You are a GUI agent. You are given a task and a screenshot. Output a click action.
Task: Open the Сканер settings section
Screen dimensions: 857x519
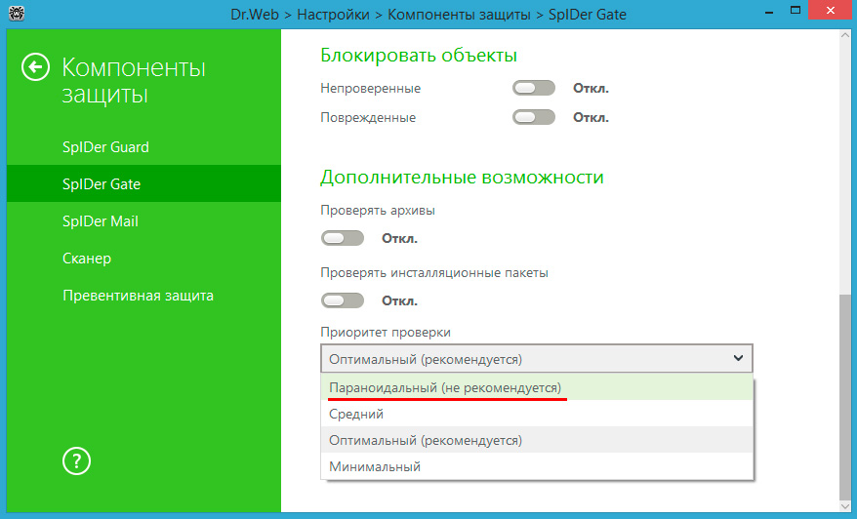click(143, 259)
